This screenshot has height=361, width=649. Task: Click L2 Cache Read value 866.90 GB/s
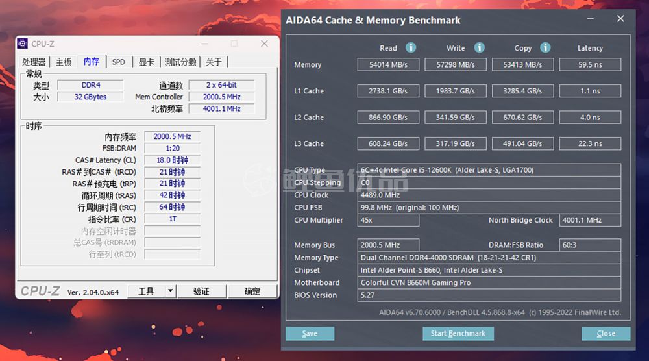[388, 117]
